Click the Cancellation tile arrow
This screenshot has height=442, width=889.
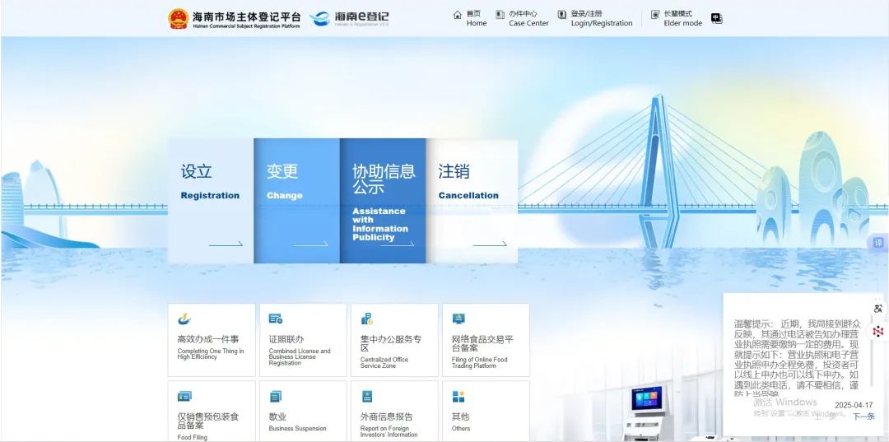coord(490,244)
